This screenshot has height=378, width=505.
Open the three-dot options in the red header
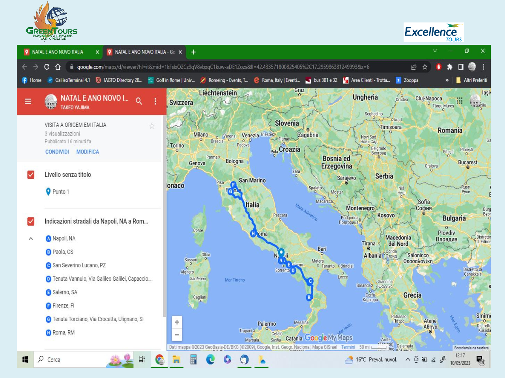pyautogui.click(x=155, y=101)
